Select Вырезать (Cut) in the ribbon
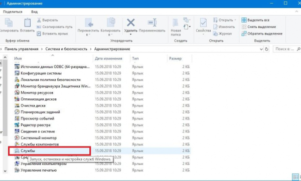The width and height of the screenshot is (301, 181). pos(48,20)
